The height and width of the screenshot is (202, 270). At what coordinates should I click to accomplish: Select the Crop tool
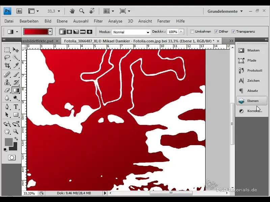(x=7, y=65)
